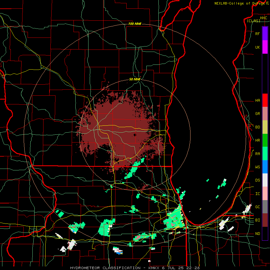Select the GR pink-brown legend swatch

[x=265, y=114]
